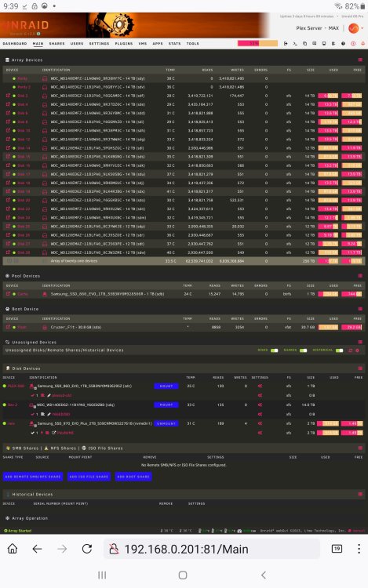Click used-space bar for the sdf array disk

coord(328,96)
